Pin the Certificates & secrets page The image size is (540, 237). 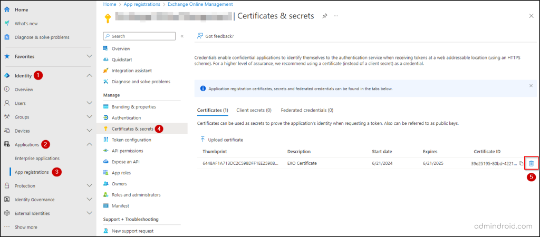[325, 16]
